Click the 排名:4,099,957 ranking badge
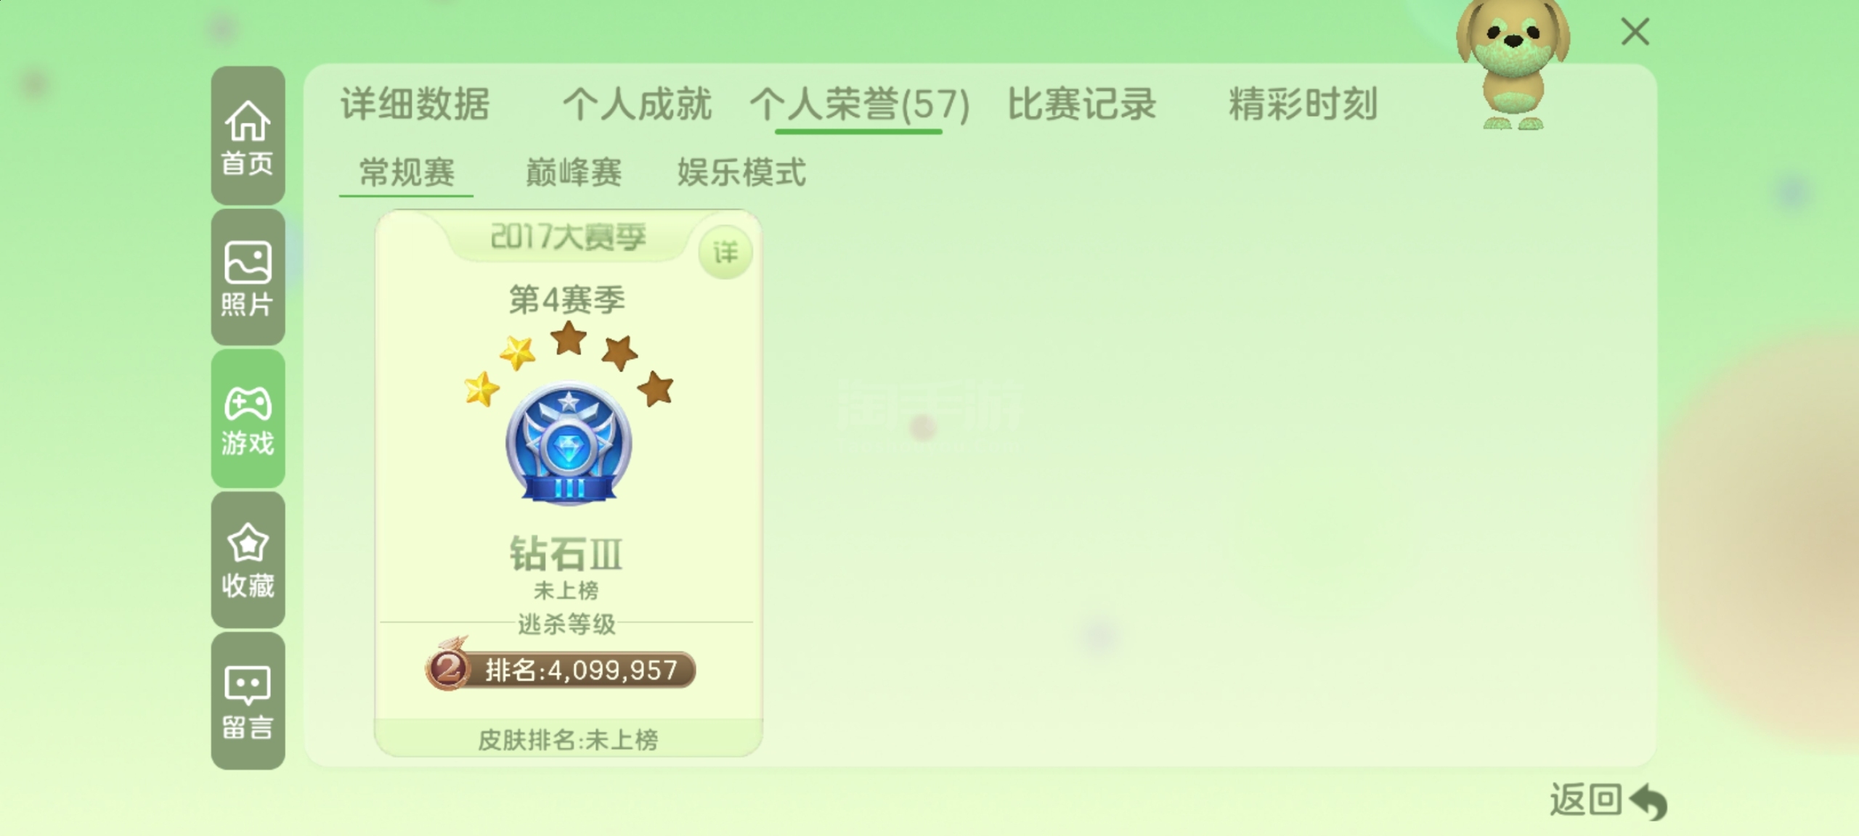1859x836 pixels. [561, 669]
